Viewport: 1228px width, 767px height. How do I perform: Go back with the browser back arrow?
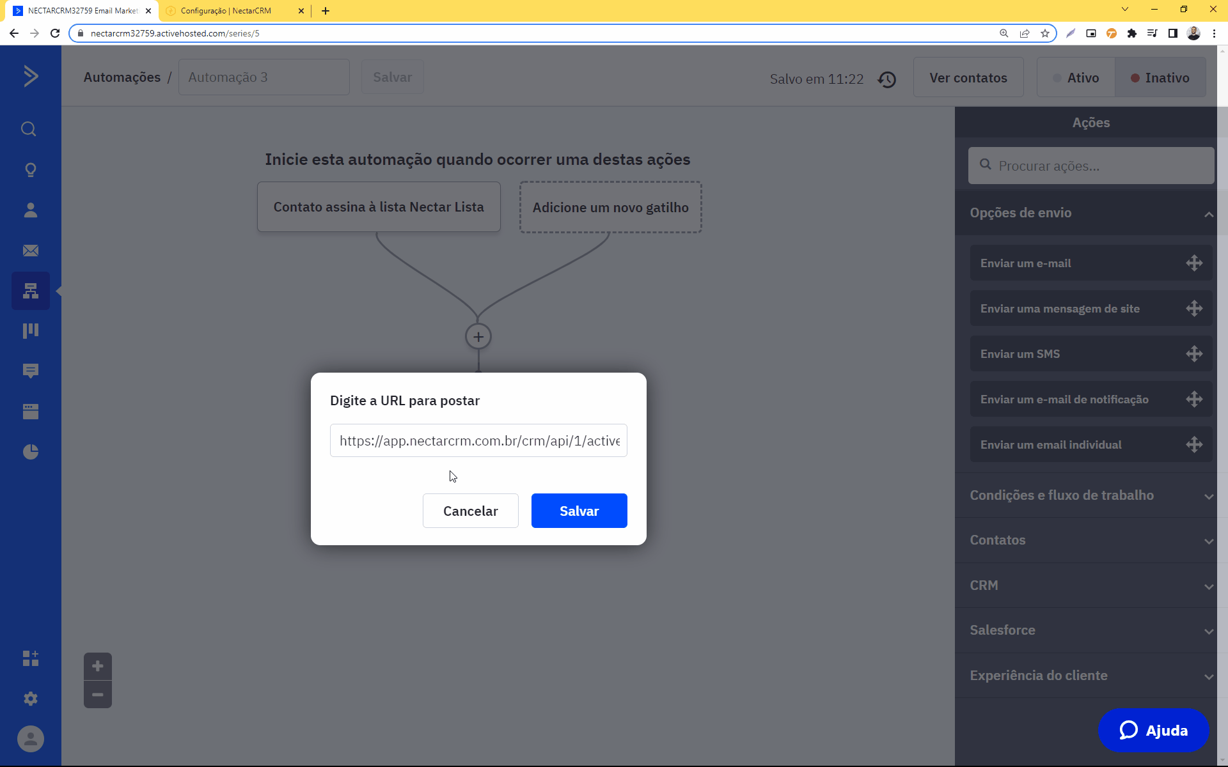coord(14,33)
